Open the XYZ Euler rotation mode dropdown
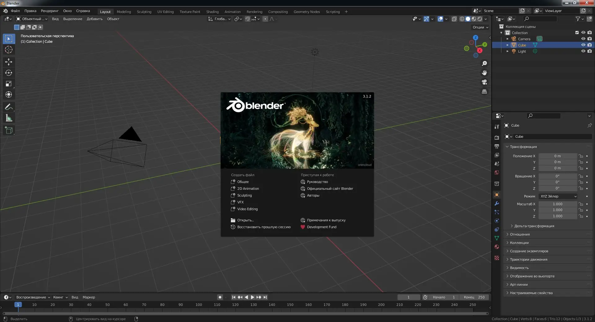The height and width of the screenshot is (322, 595). pyautogui.click(x=558, y=196)
